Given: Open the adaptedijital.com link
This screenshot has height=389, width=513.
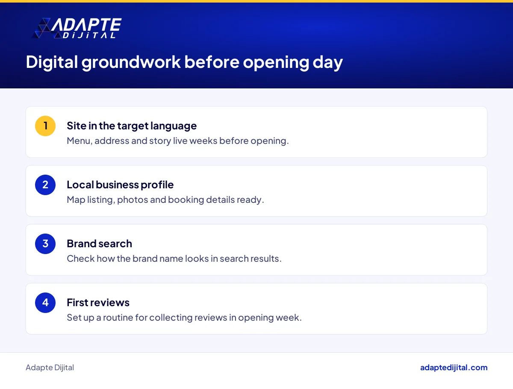Looking at the screenshot, I should [x=454, y=368].
